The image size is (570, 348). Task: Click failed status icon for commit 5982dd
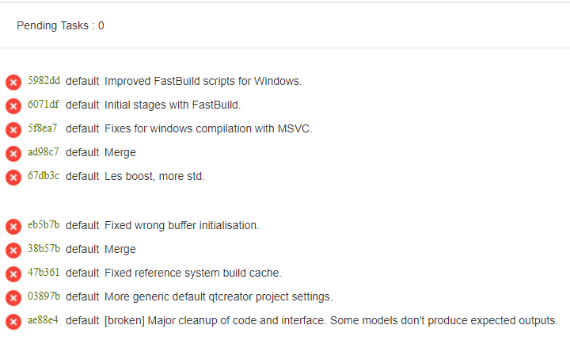tap(13, 82)
